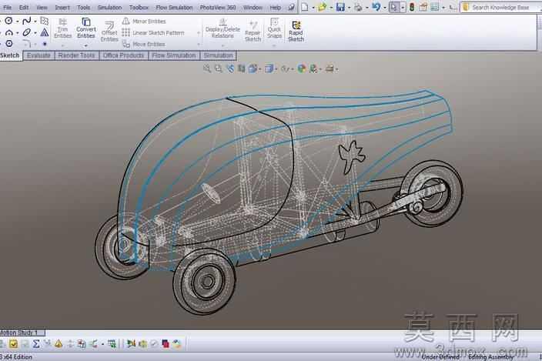The height and width of the screenshot is (361, 542).
Task: Open the File menu
Action: [7, 7]
